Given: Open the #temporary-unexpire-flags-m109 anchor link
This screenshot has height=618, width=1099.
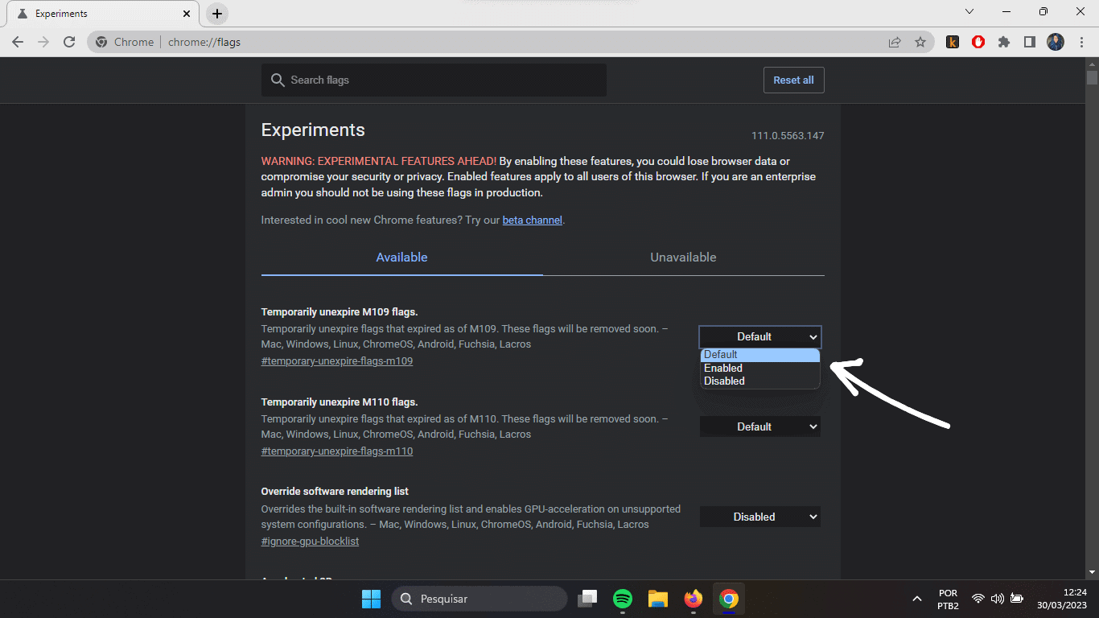Looking at the screenshot, I should [x=337, y=361].
